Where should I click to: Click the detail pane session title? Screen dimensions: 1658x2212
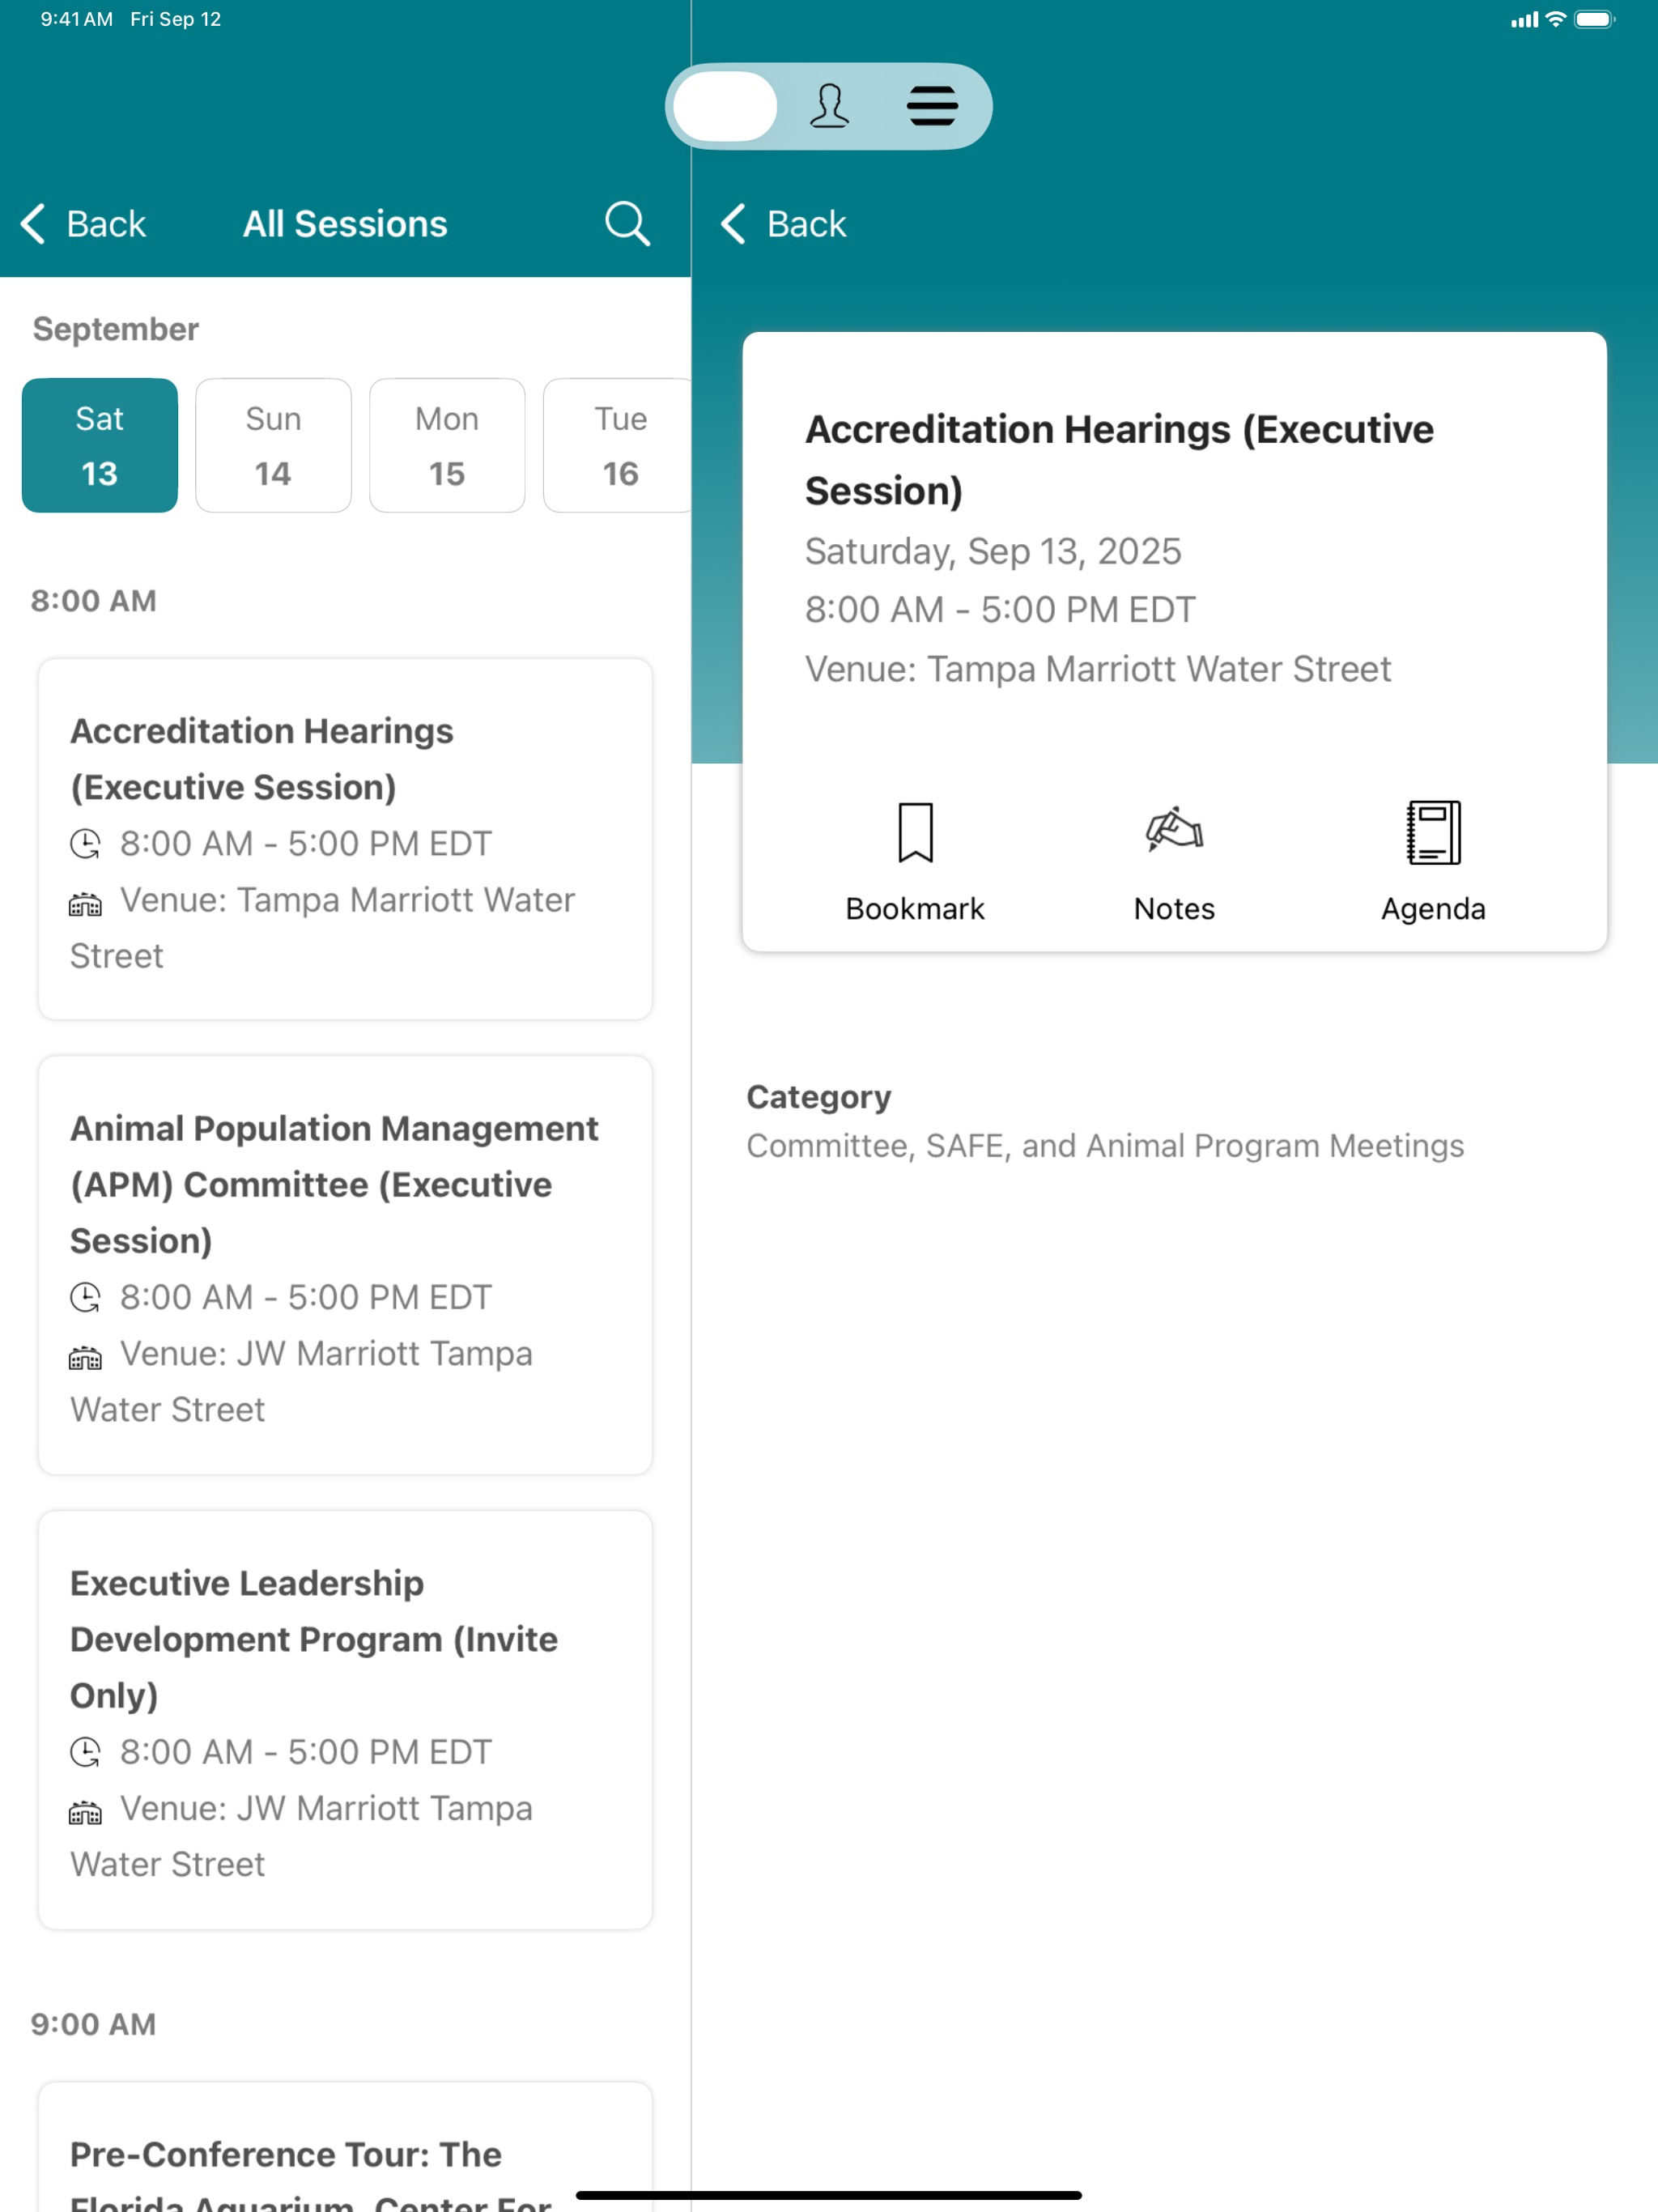(1120, 460)
